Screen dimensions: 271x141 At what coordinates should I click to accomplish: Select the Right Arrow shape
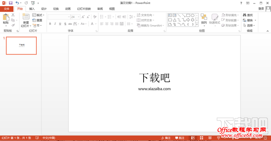(x=188, y=20)
